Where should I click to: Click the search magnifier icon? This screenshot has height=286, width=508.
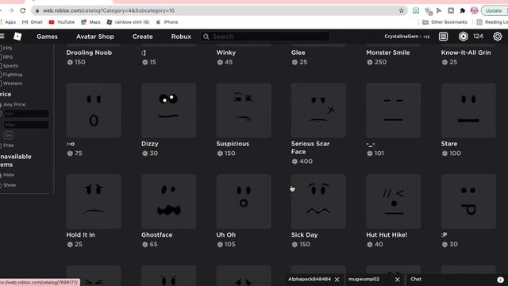coord(206,37)
